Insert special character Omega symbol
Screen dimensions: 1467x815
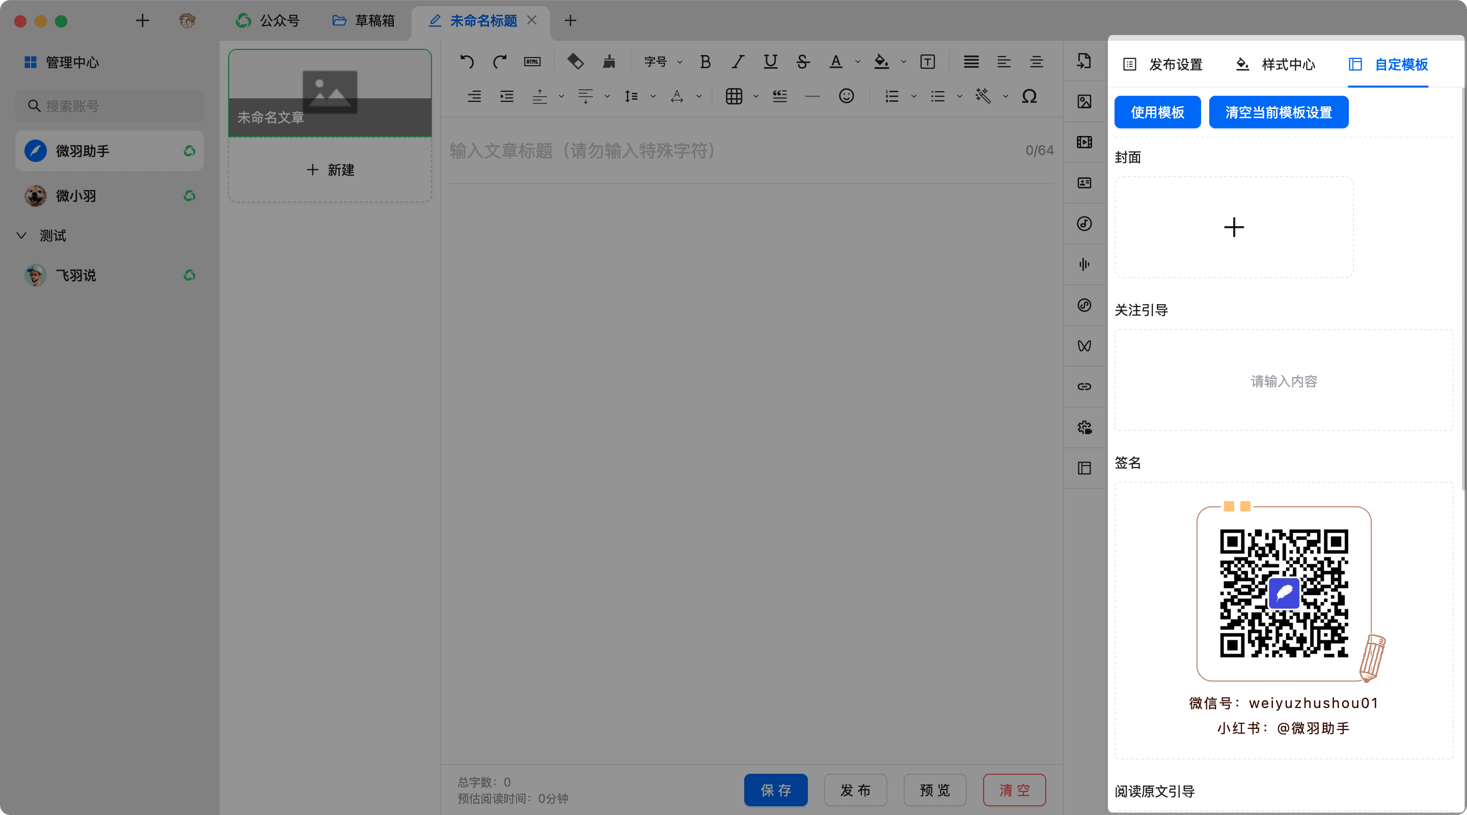(1029, 96)
